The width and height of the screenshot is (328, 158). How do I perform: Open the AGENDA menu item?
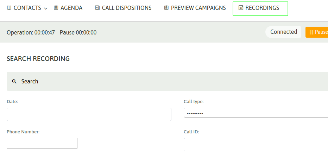pyautogui.click(x=71, y=8)
